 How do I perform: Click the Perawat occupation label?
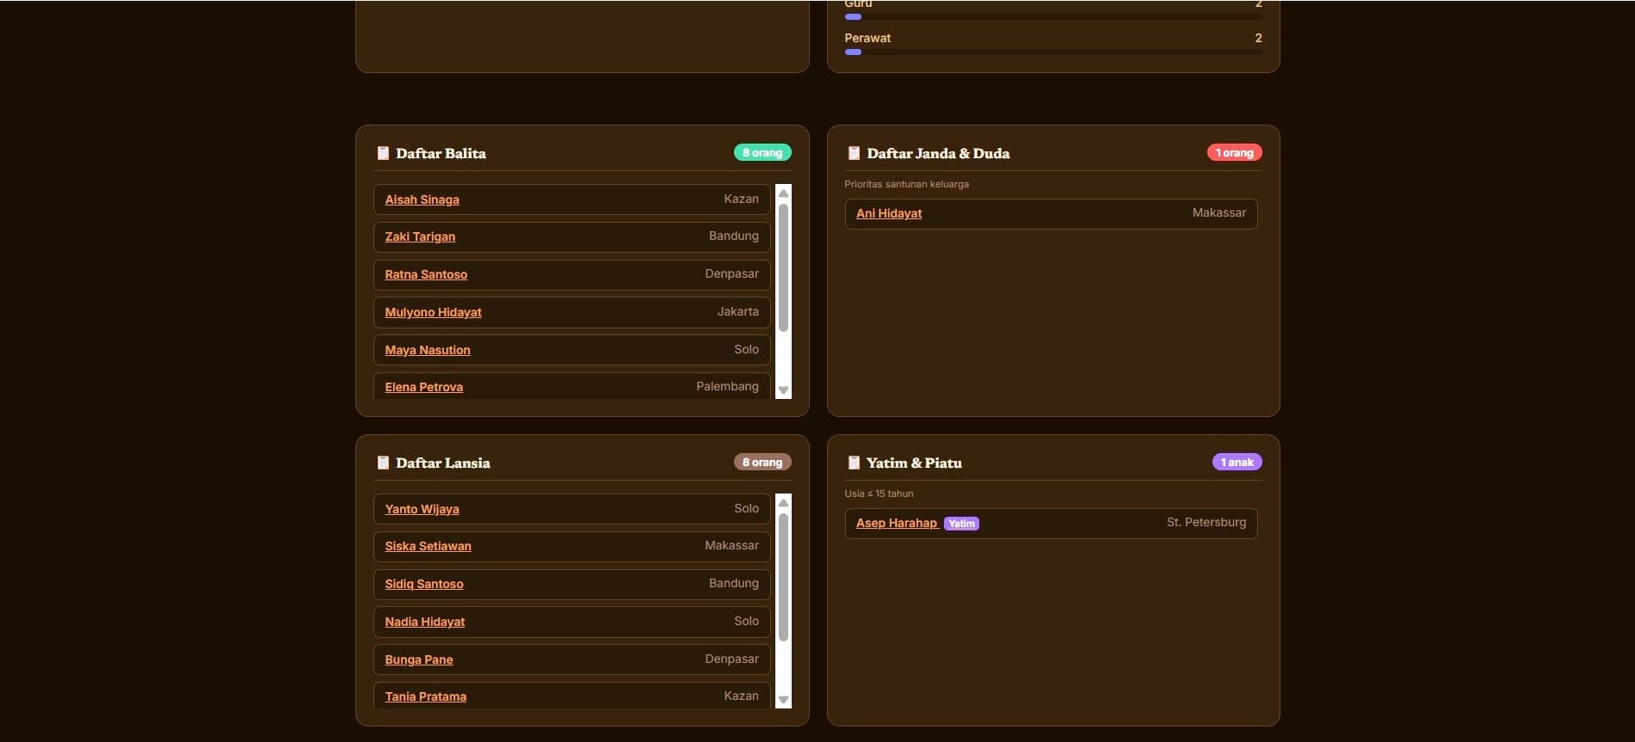click(x=867, y=38)
